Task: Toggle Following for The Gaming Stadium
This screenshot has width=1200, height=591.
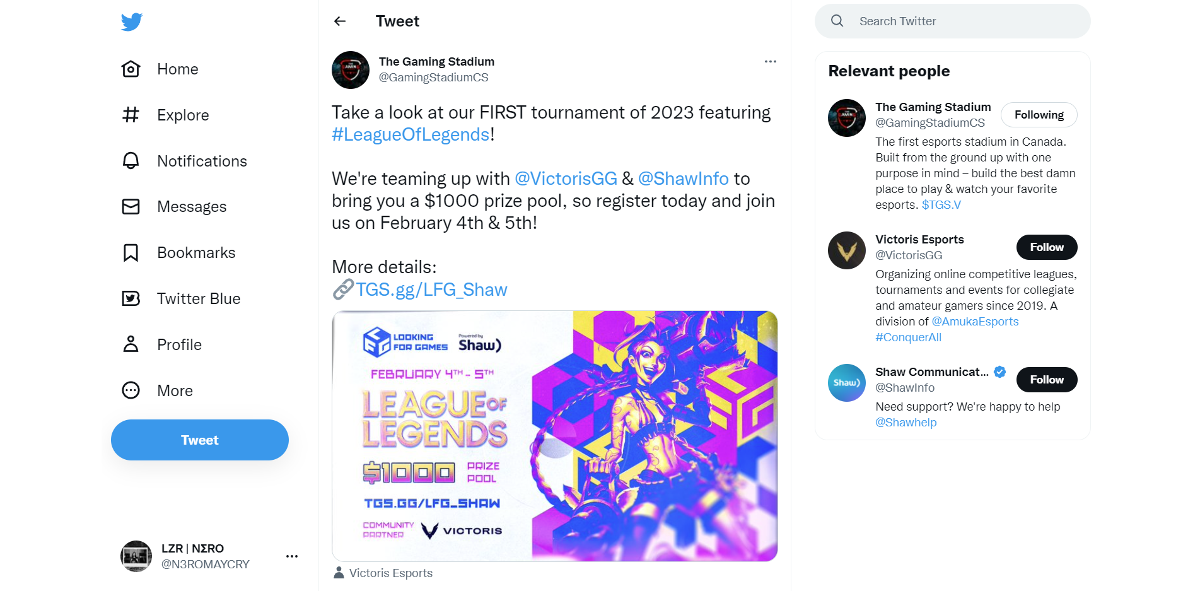Action: coord(1039,115)
